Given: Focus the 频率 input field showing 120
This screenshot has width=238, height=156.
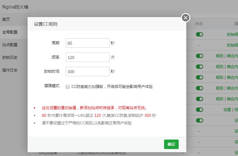Looking at the screenshot, I should coord(88,57).
